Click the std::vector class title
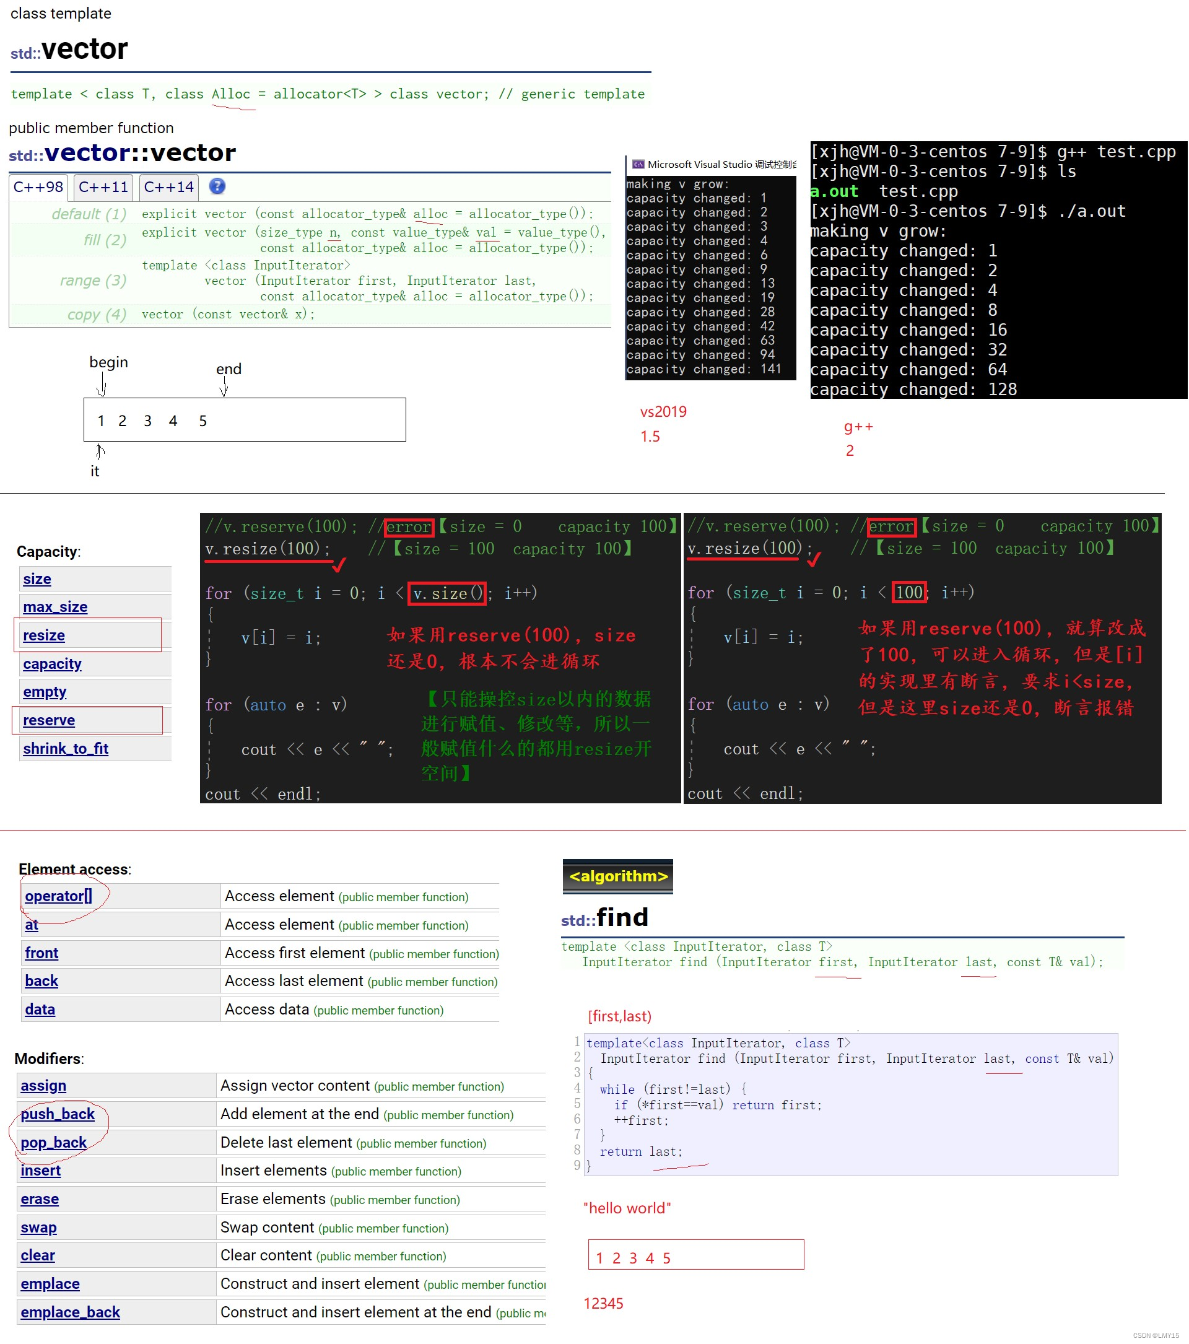 (69, 50)
